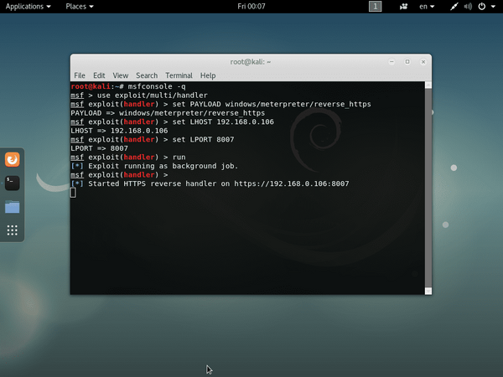Screen dimensions: 503x377
Task: Click 'LPORT => 8007' output
Action: pos(99,148)
